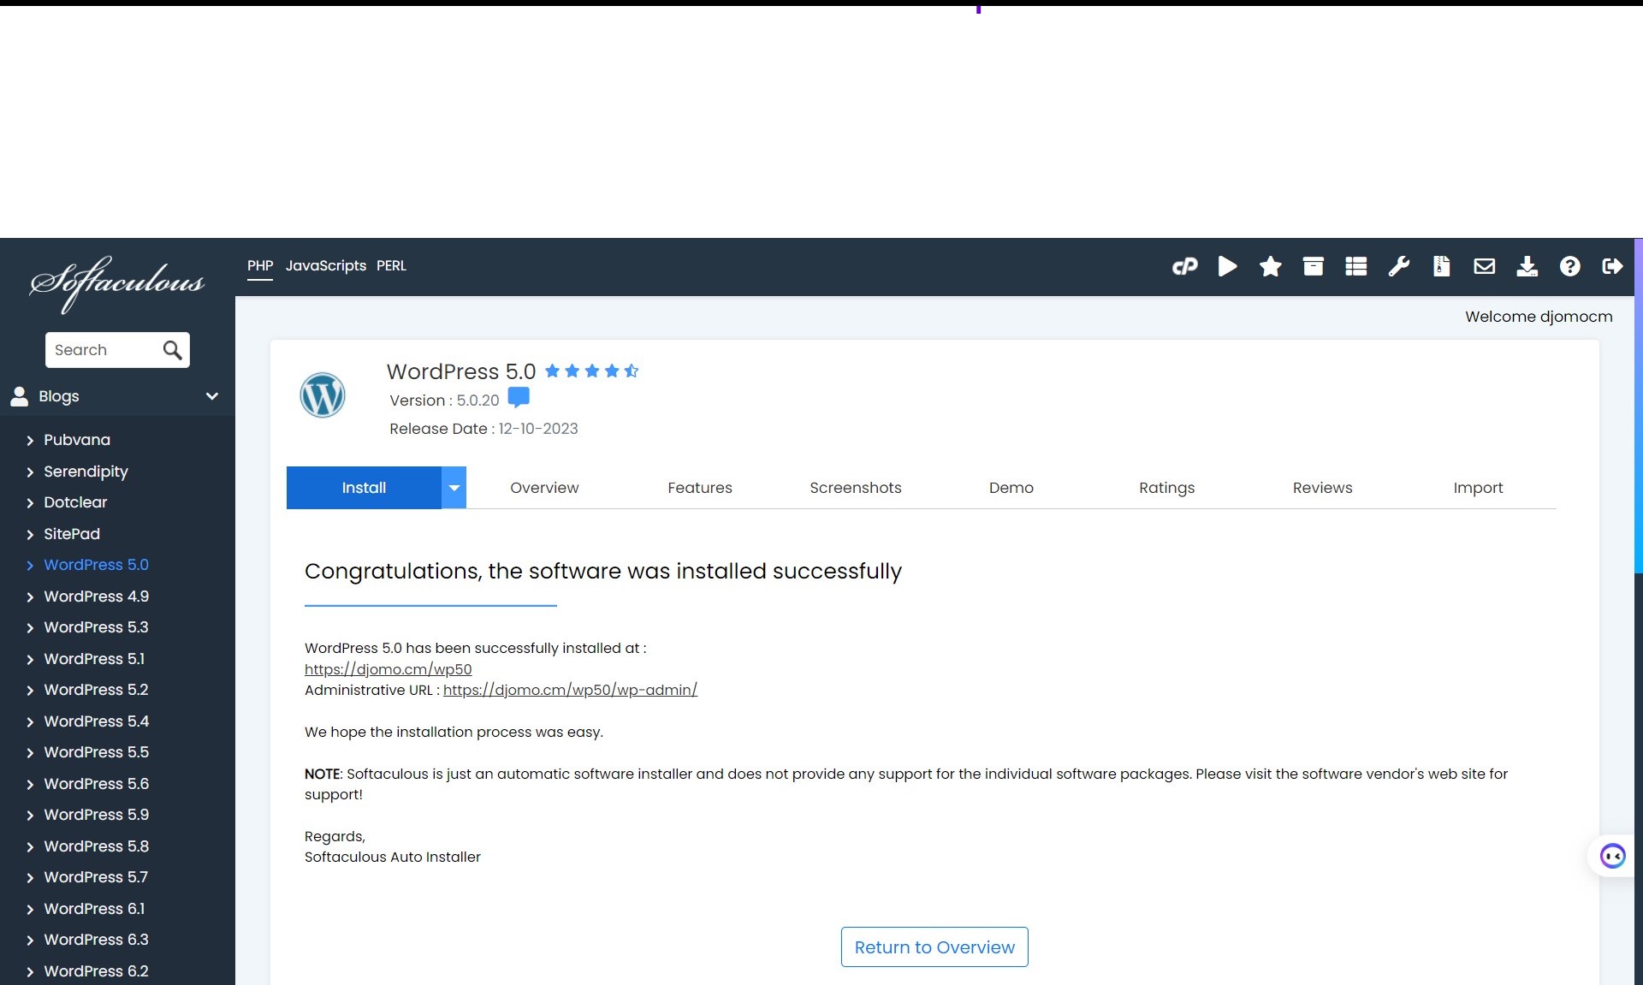Select WordPress 4.9 in sidebar
Viewport: 1643px width, 985px height.
tap(96, 596)
